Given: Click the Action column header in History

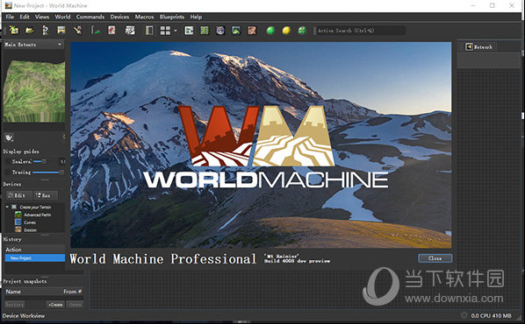Looking at the screenshot, I should coord(35,250).
